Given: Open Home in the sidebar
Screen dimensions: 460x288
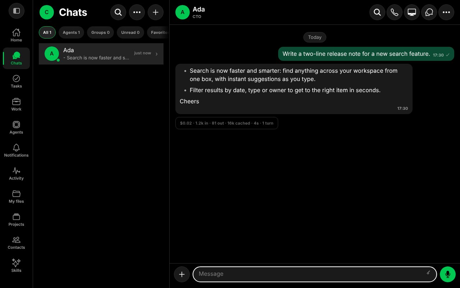Looking at the screenshot, I should click(16, 35).
